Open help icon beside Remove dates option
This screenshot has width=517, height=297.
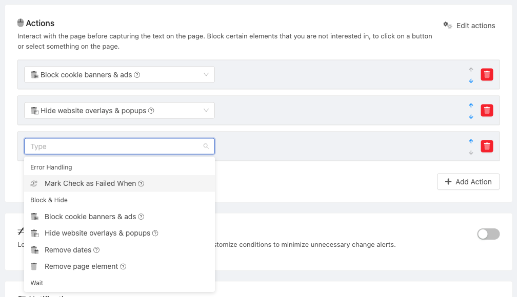tap(96, 250)
